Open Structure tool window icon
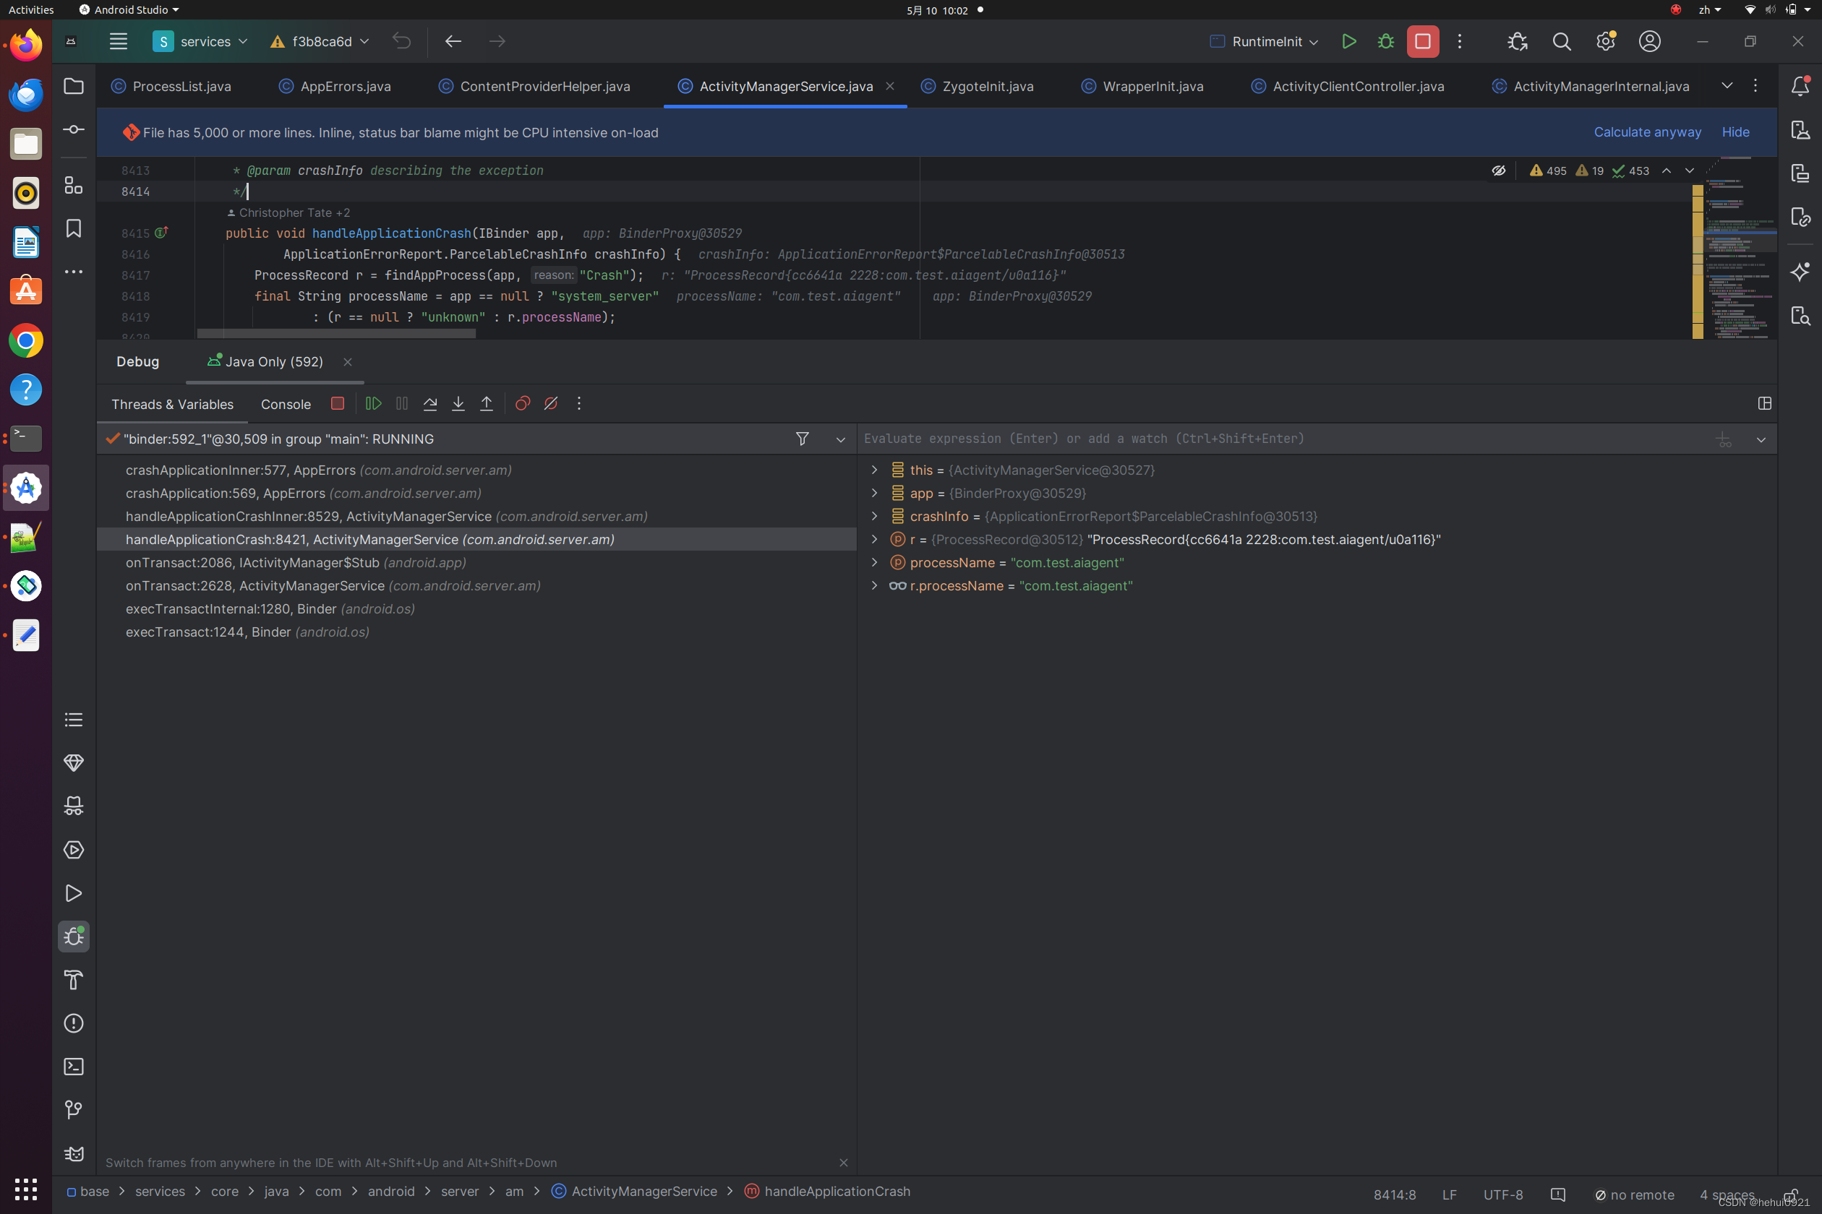The image size is (1822, 1214). click(x=74, y=185)
